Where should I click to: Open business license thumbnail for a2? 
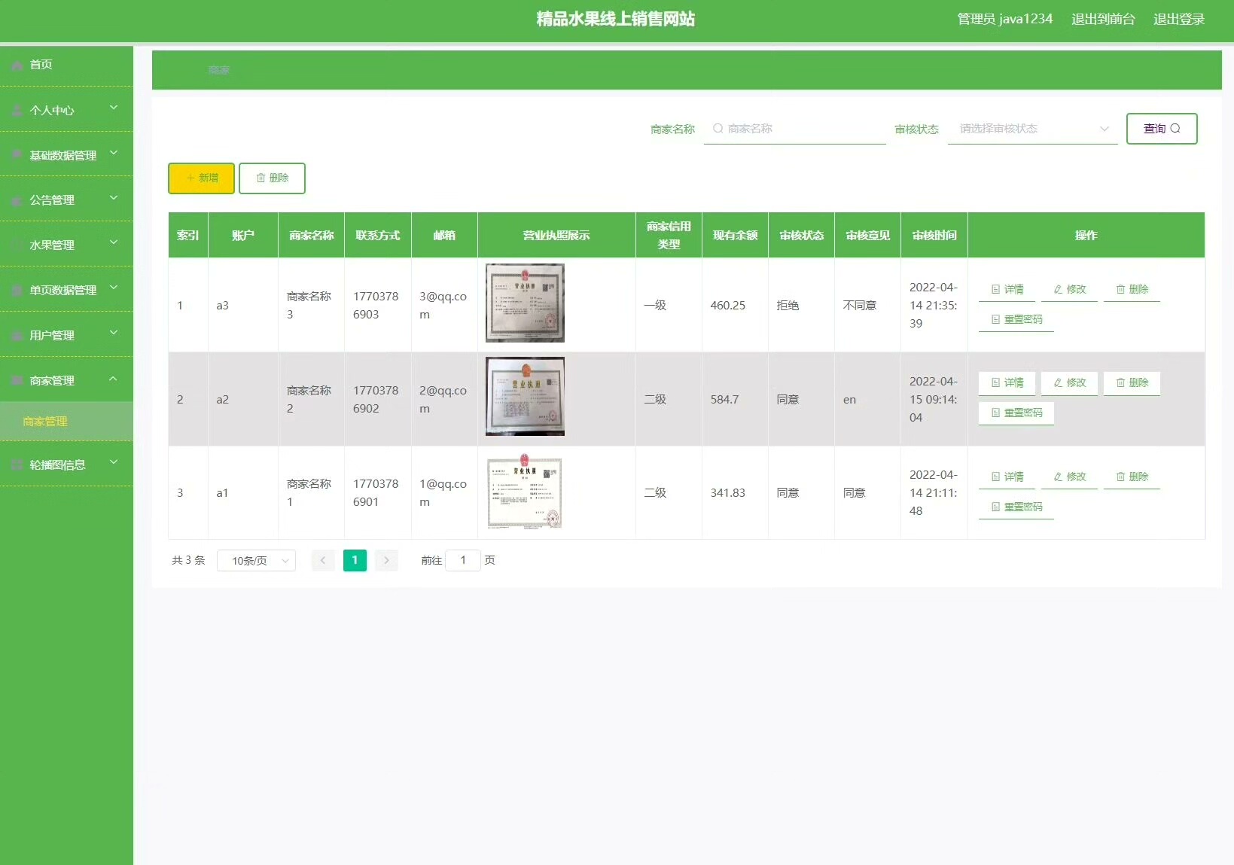click(525, 397)
